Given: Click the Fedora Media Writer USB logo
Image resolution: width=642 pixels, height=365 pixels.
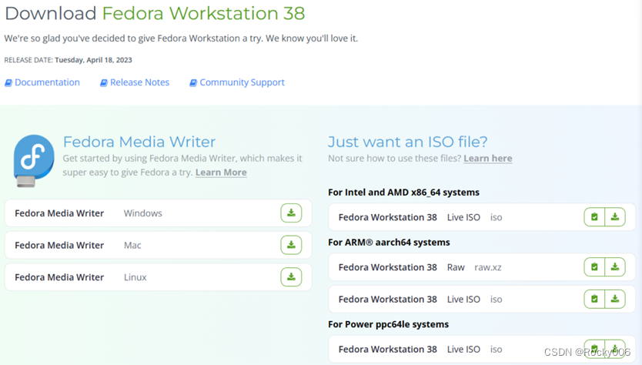Looking at the screenshot, I should coord(34,161).
